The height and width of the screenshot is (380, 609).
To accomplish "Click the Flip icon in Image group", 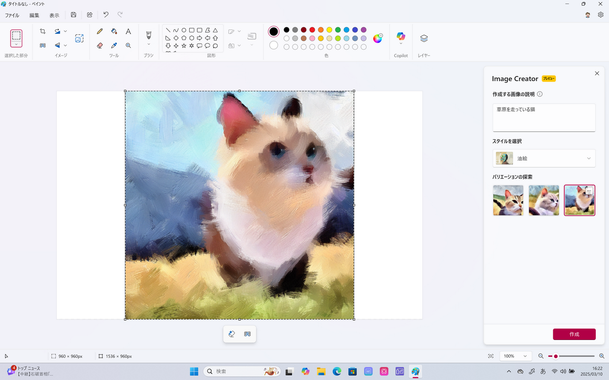I will [57, 45].
